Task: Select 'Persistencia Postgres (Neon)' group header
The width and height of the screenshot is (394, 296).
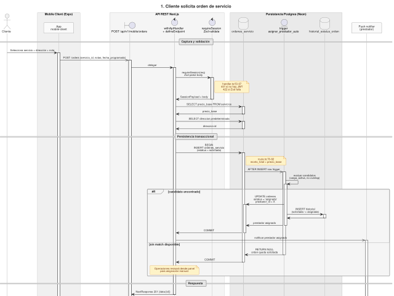Action: point(286,14)
